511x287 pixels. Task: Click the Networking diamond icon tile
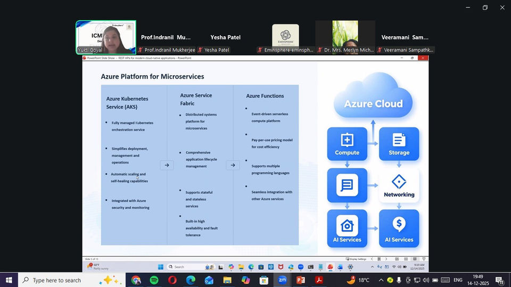tap(399, 186)
